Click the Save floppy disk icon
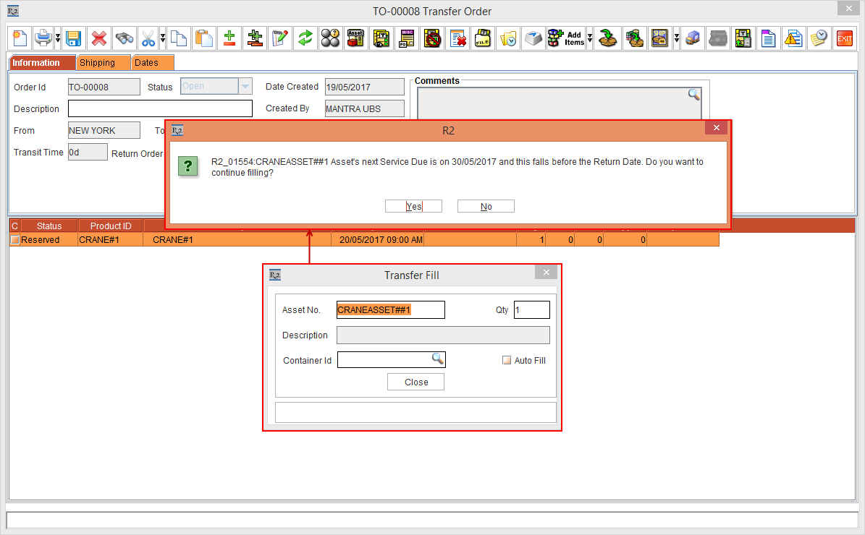865x535 pixels. (73, 38)
